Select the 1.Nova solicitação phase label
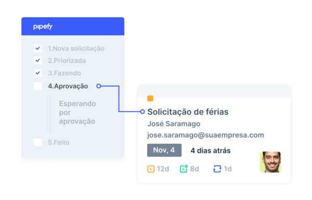312x200 pixels. coord(76,48)
